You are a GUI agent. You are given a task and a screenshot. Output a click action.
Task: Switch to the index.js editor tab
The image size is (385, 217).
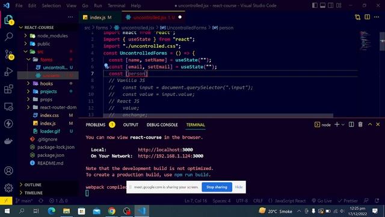[x=100, y=17]
